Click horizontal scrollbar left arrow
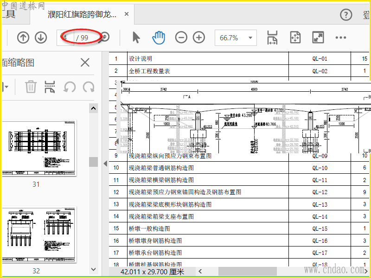This screenshot has width=371, height=278. (200, 271)
